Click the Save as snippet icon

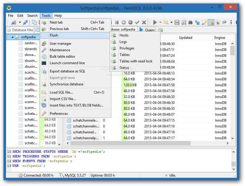coord(184,22)
